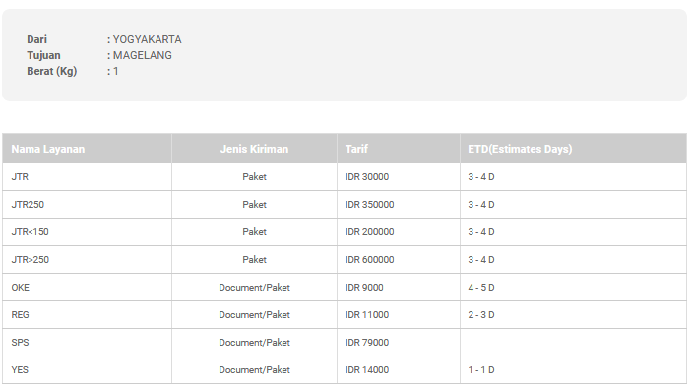Click the YOGYAKARTA origin value
Viewport: 693px width, 388px height.
click(148, 39)
